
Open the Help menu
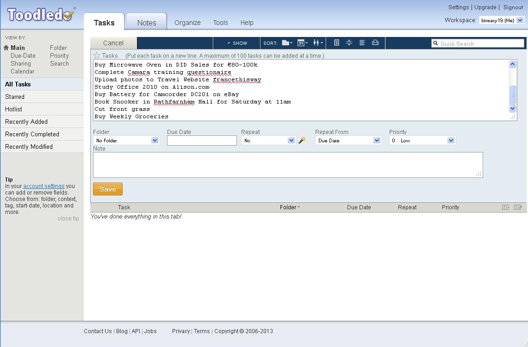[x=247, y=23]
